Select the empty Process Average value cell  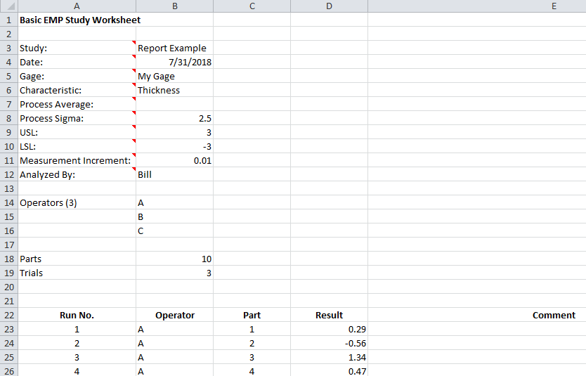(x=174, y=104)
